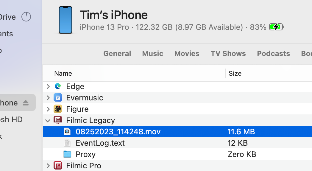Click the Evermusic app icon
The width and height of the screenshot is (312, 171).
[x=58, y=98]
